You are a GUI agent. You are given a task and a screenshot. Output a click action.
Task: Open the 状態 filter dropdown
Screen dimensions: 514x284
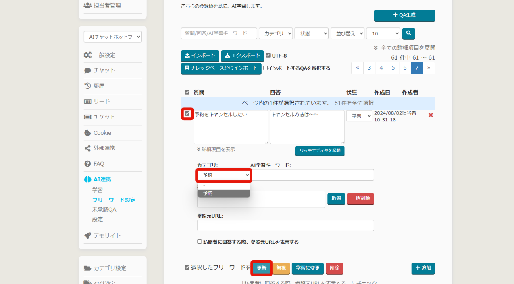(312, 33)
